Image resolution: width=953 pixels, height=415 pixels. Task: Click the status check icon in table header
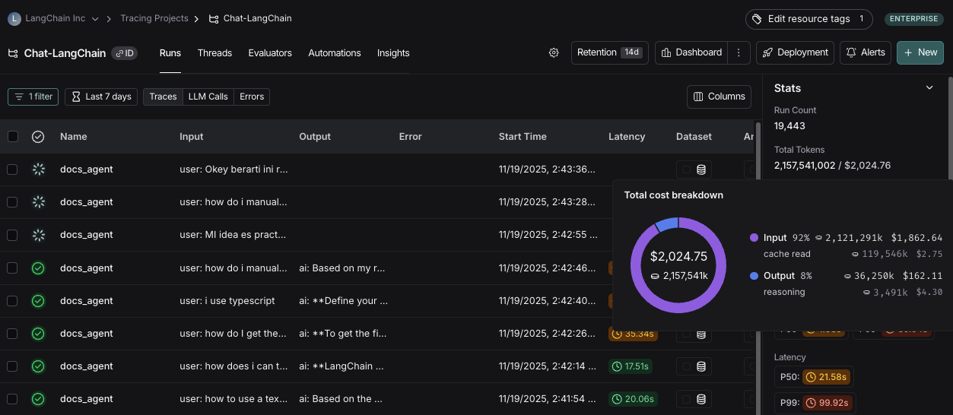(x=38, y=137)
